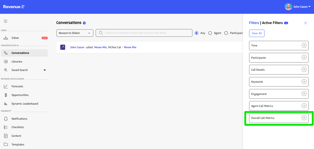
Task: Open the Dynamic Leaderboard
Action: tap(25, 104)
